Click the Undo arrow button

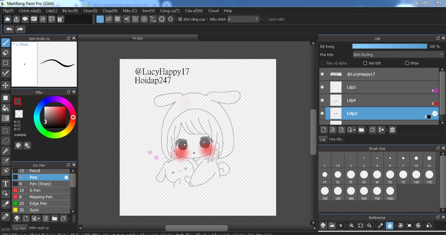[9, 29]
